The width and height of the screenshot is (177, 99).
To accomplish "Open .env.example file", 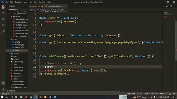I will (x=18, y=67).
